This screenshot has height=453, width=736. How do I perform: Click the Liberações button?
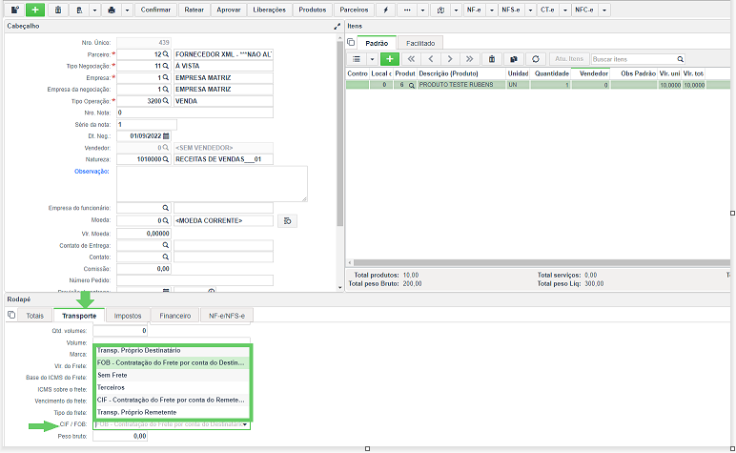(x=270, y=10)
